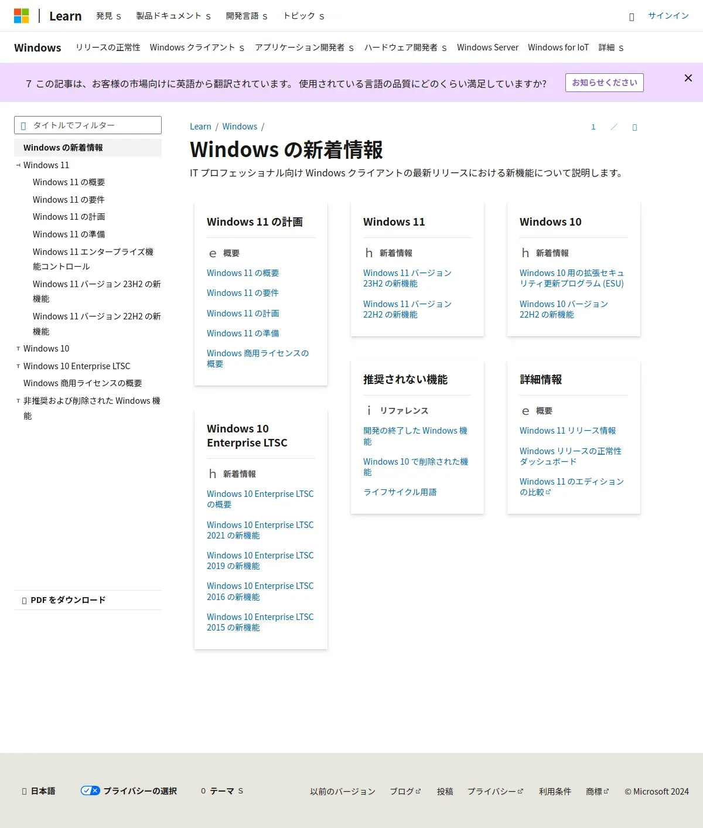Open Windows 10 で削除された機能 link
Screen dimensions: 703x828
pyautogui.click(x=415, y=467)
